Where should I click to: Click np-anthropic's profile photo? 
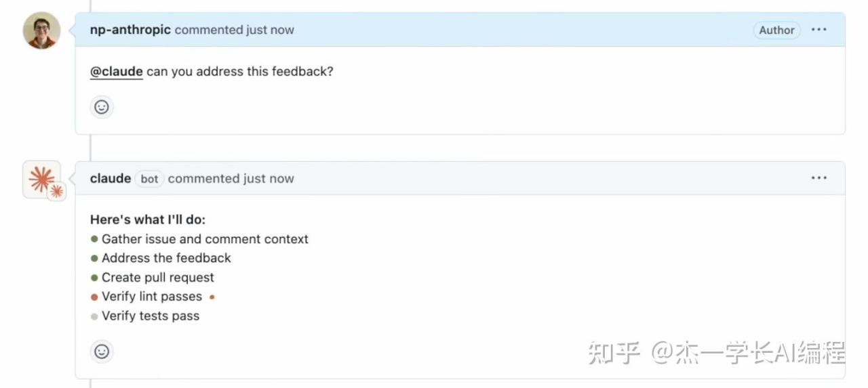[41, 30]
